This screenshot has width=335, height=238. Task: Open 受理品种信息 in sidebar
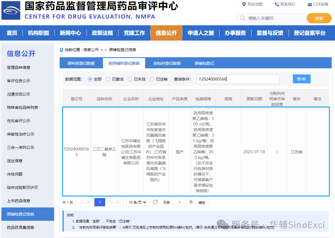(x=19, y=68)
